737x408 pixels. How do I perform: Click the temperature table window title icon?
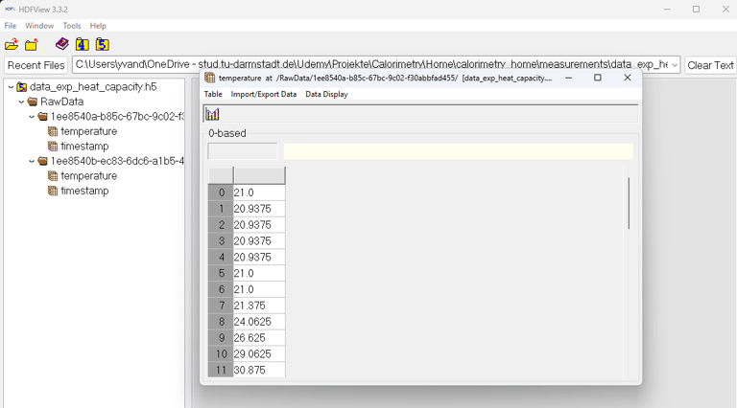pyautogui.click(x=210, y=78)
